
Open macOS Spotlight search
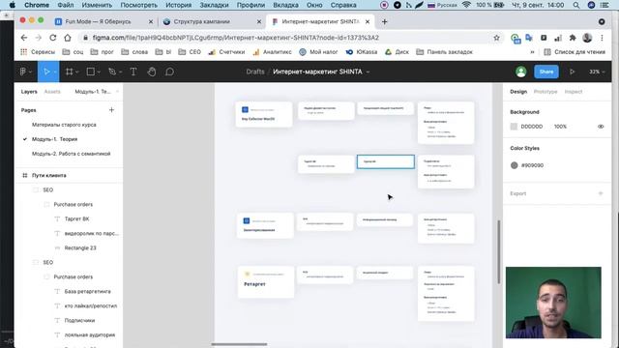[x=576, y=5]
